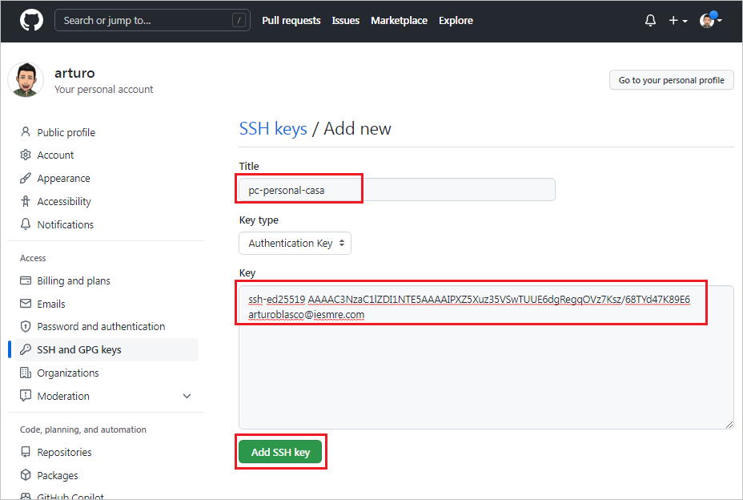Image resolution: width=743 pixels, height=500 pixels.
Task: Focus the search or jump to field
Action: pyautogui.click(x=152, y=19)
